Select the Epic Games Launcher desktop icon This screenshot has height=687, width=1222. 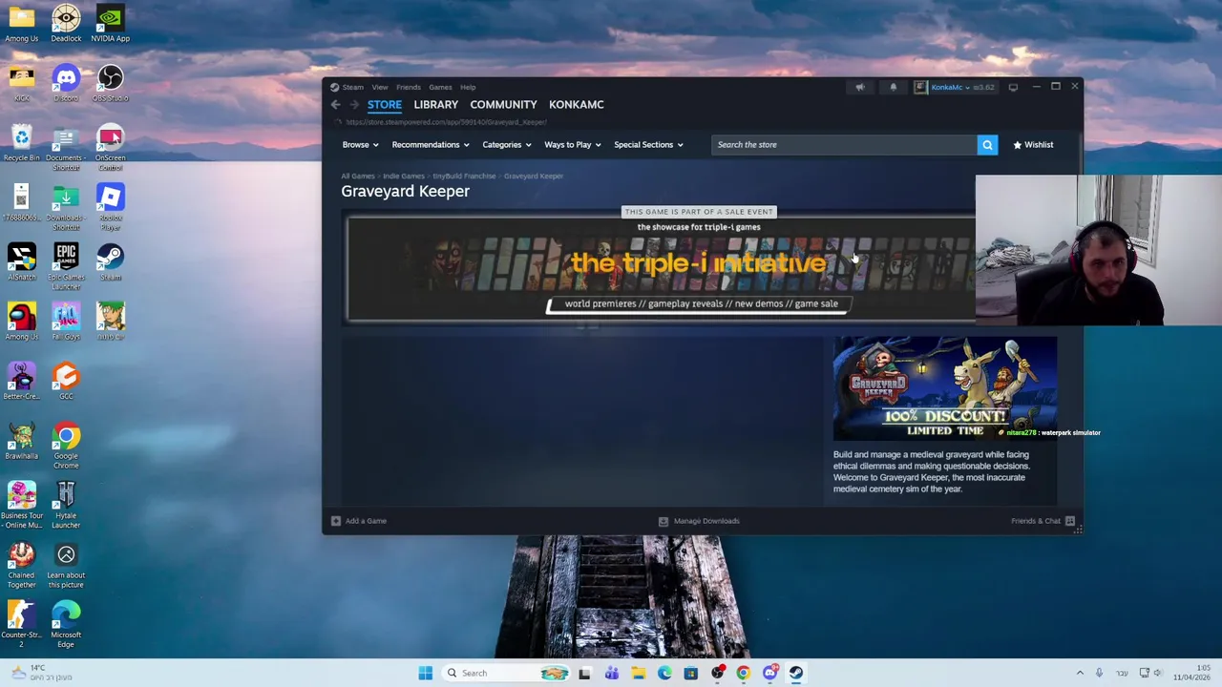tap(66, 267)
